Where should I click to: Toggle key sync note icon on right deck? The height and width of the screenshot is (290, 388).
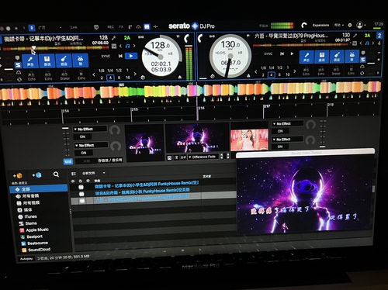click(367, 43)
